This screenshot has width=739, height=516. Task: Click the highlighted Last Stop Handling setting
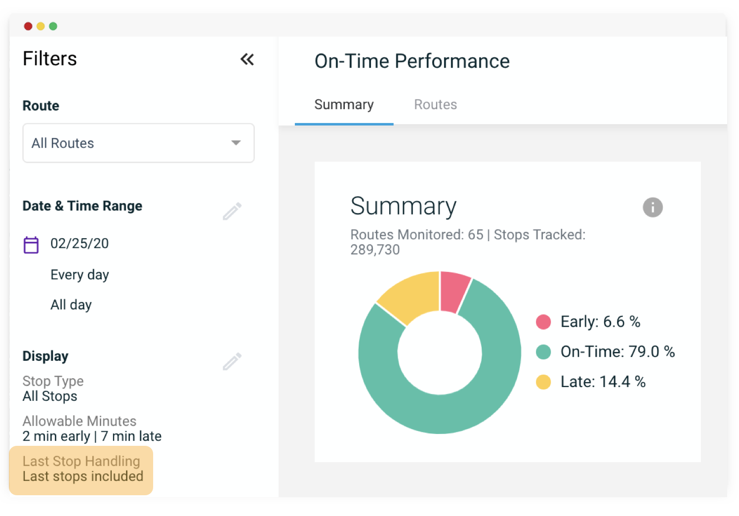pyautogui.click(x=81, y=471)
